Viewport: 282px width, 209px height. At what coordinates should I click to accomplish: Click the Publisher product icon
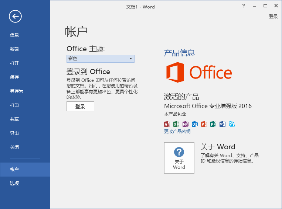click(213, 124)
